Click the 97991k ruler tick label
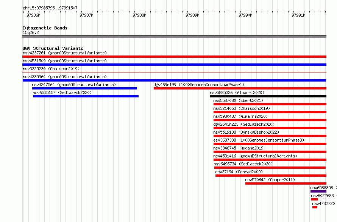 point(298,15)
